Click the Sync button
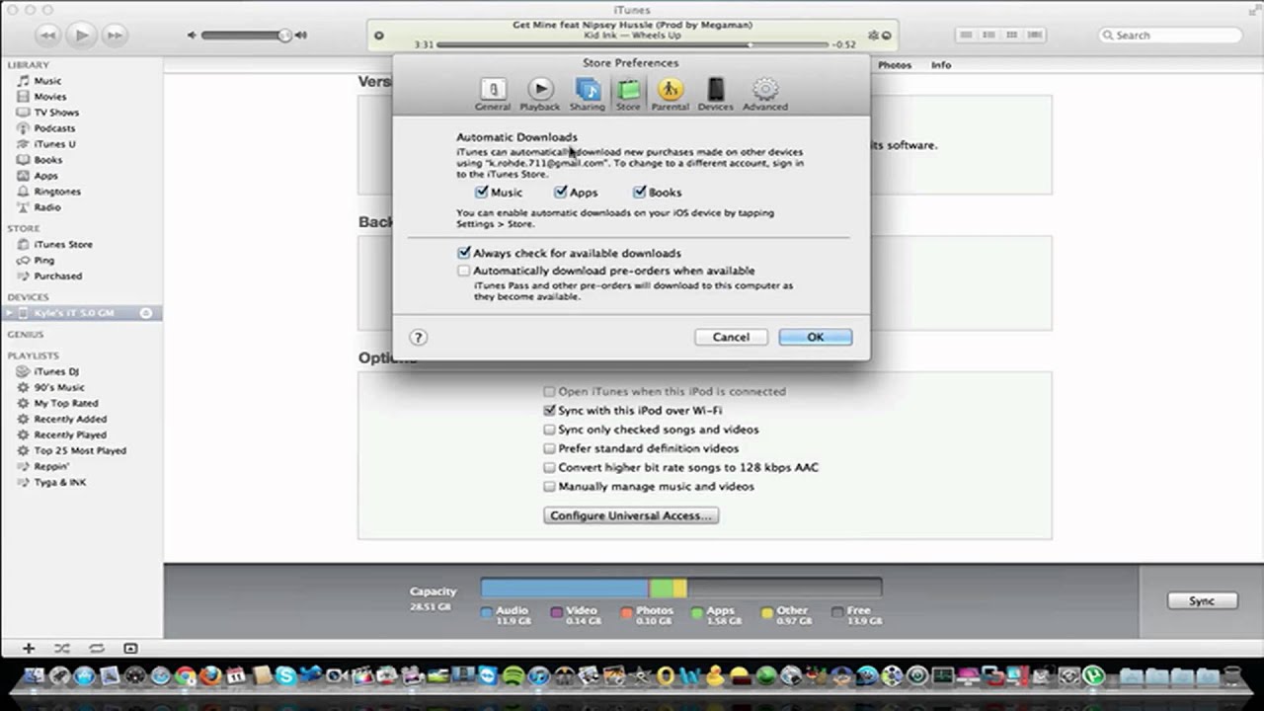Image resolution: width=1264 pixels, height=711 pixels. point(1201,600)
